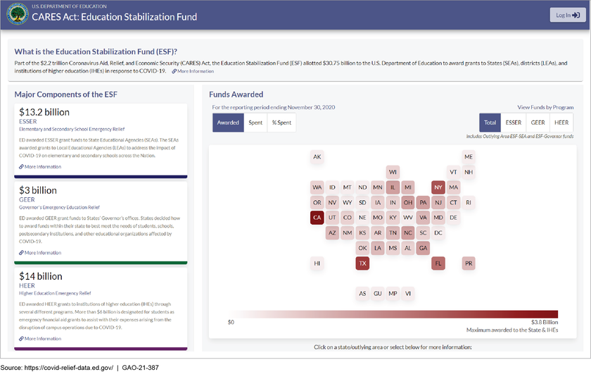Click the California (CA) tile on map

(317, 218)
